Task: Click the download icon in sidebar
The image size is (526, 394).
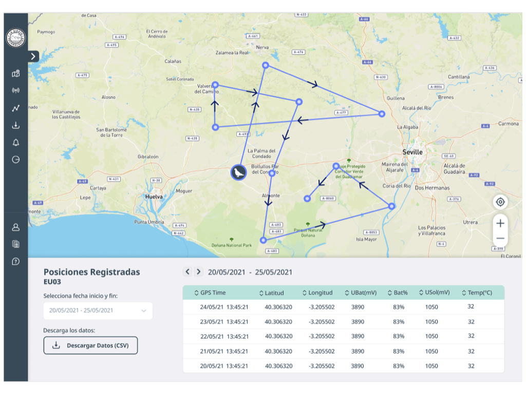Action: (15, 125)
